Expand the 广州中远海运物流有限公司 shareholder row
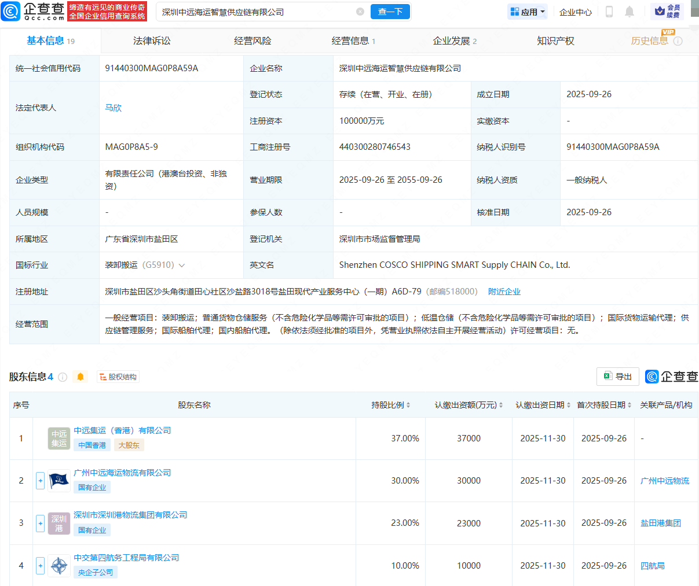699x586 pixels. [x=40, y=481]
